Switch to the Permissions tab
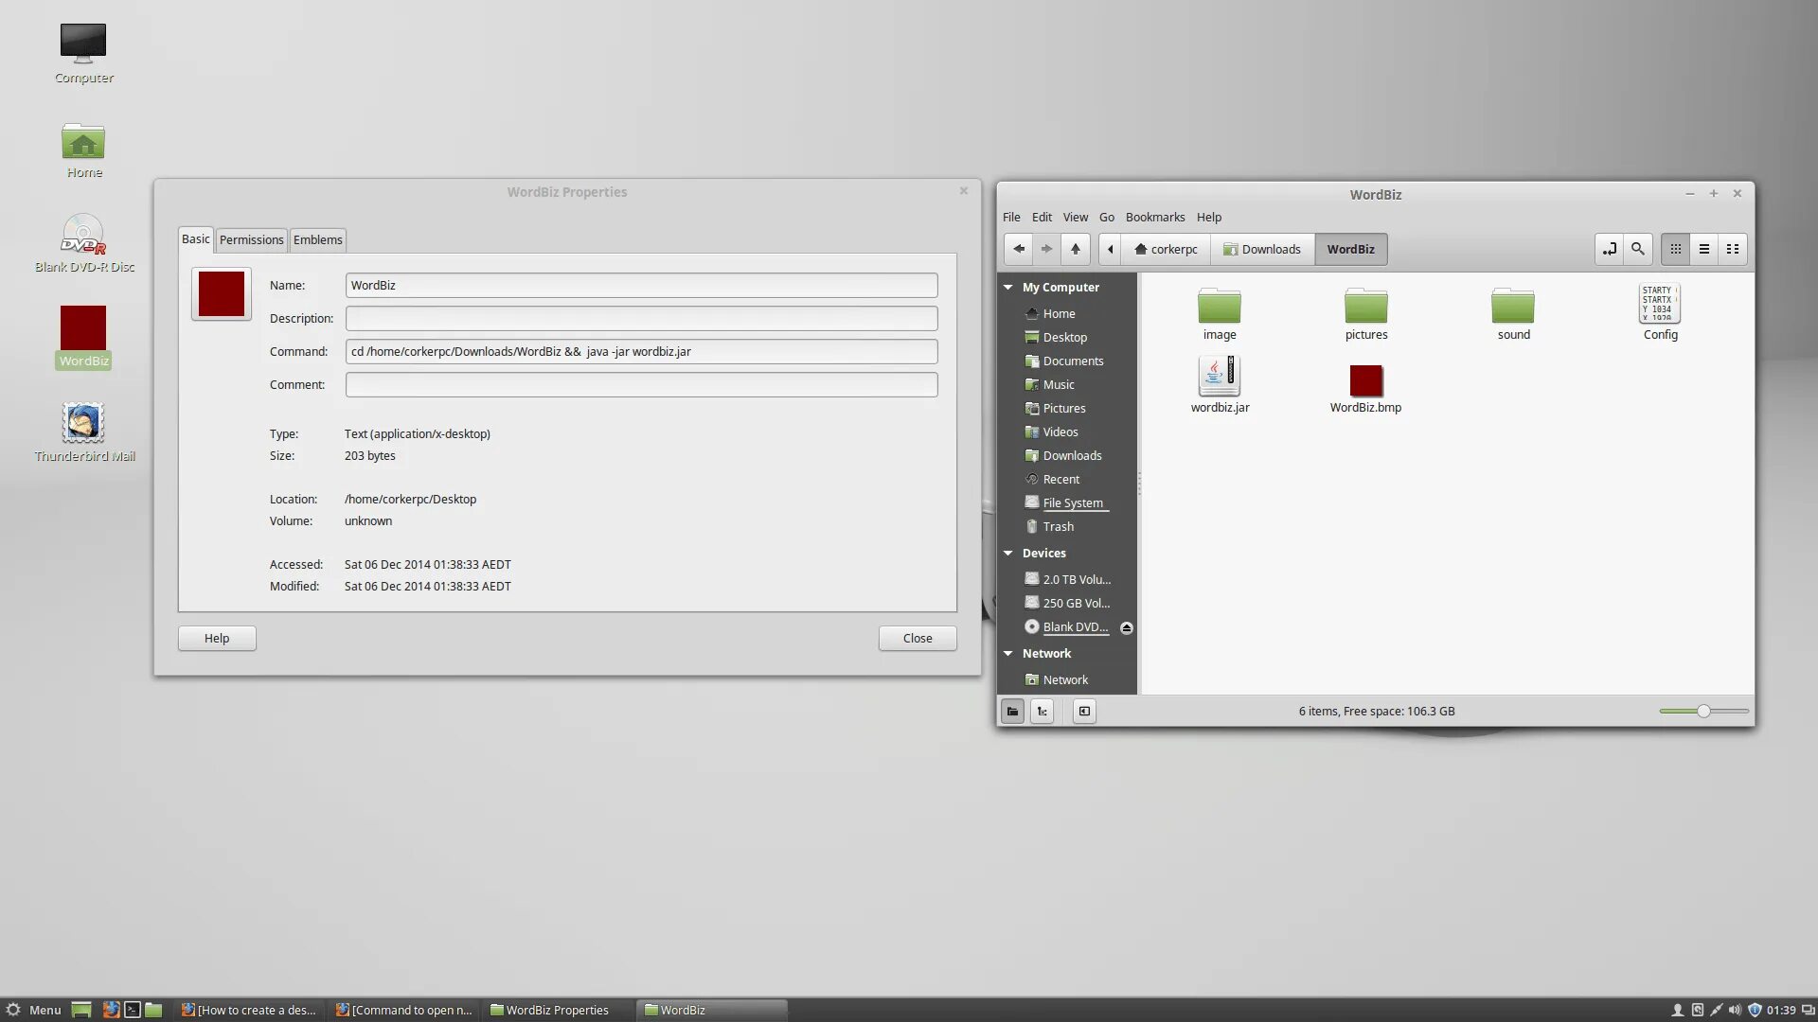Screen dimensions: 1818x1022 click(x=251, y=239)
